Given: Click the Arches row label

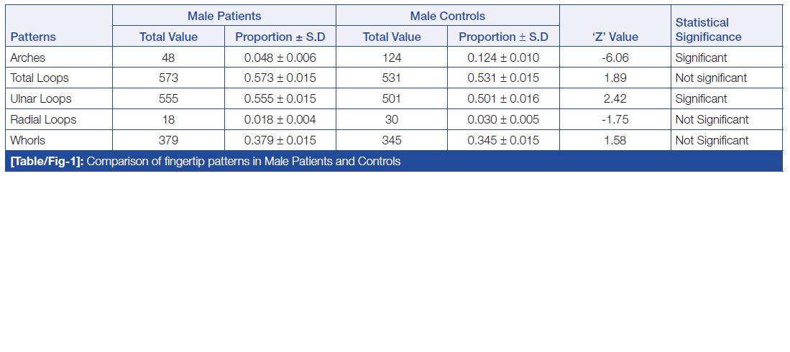Looking at the screenshot, I should pos(27,57).
